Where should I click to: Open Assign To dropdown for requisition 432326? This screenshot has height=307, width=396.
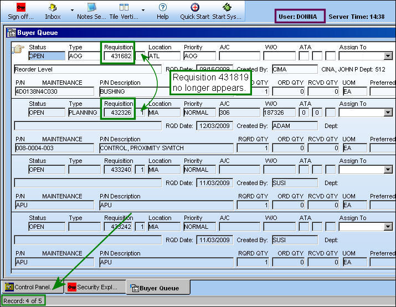(x=388, y=112)
